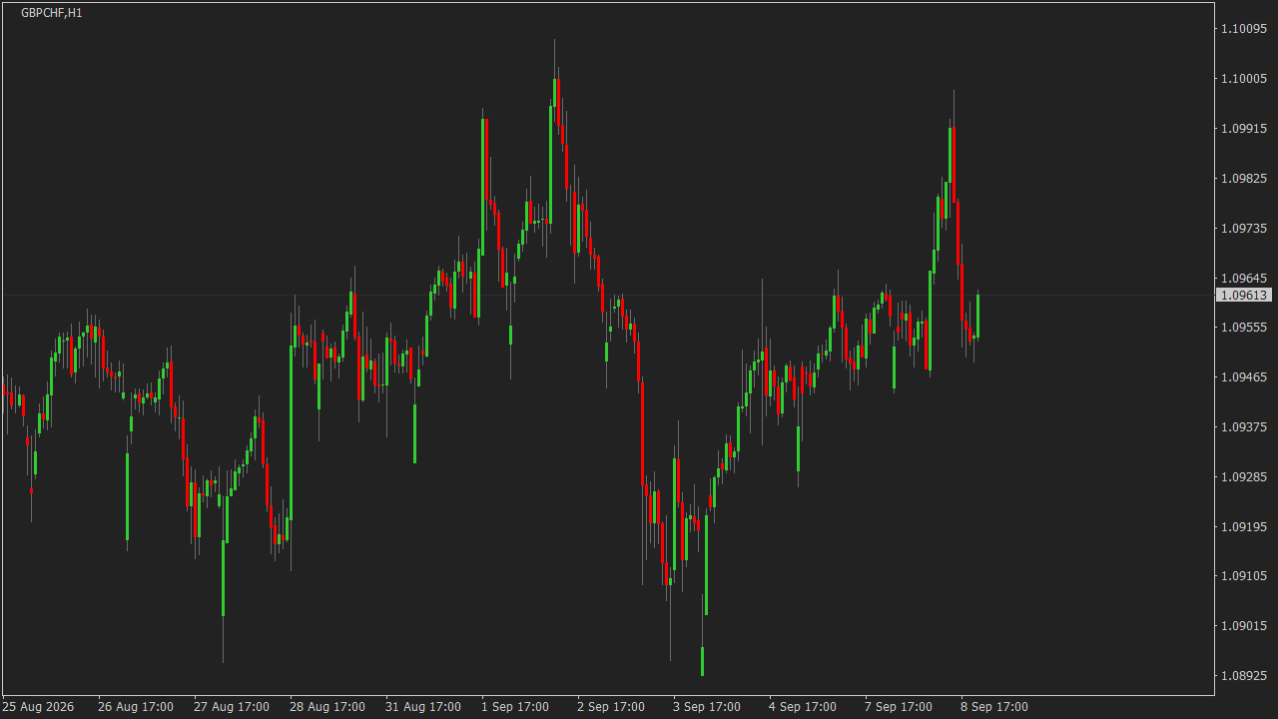
Task: Click the 1.09465 price scale value
Action: [x=1244, y=376]
